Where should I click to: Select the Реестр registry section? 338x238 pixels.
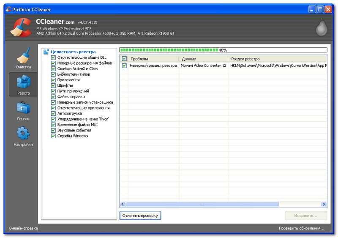tap(23, 85)
